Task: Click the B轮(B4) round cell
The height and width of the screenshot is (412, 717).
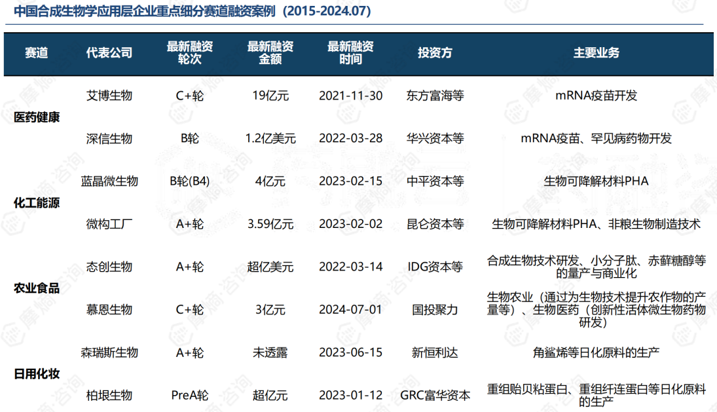Action: [x=190, y=181]
